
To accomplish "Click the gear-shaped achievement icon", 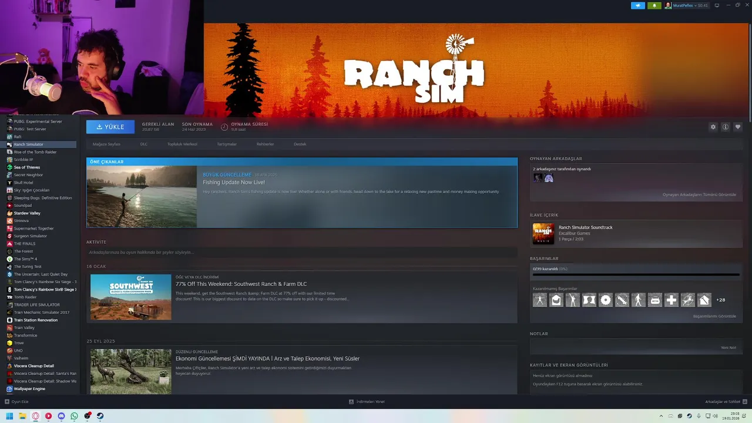I will pyautogui.click(x=606, y=300).
